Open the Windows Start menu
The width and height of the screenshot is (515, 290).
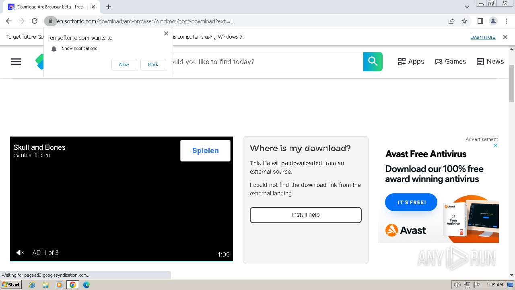11,285
